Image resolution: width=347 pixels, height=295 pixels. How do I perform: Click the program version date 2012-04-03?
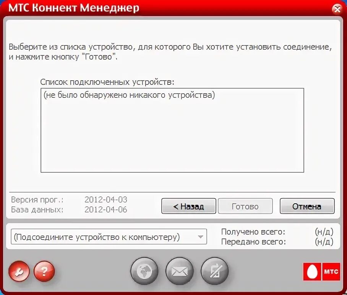pos(106,199)
